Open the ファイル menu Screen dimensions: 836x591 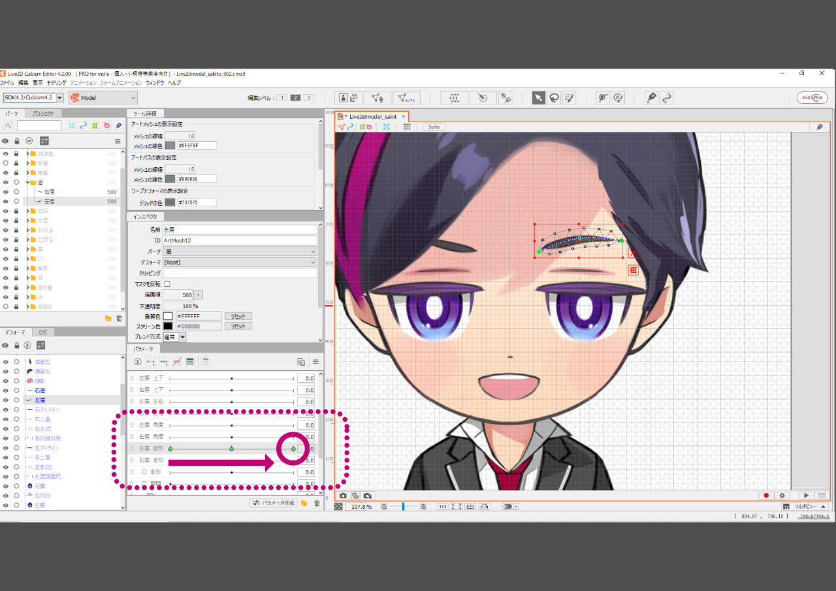(x=7, y=83)
